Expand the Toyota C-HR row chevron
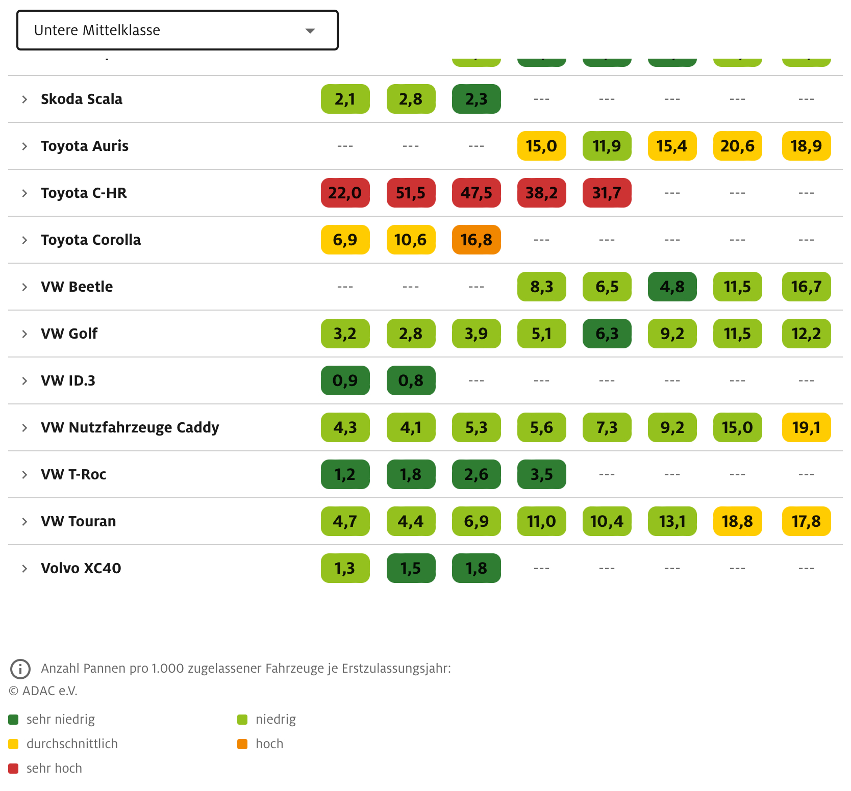This screenshot has height=791, width=851. click(24, 193)
